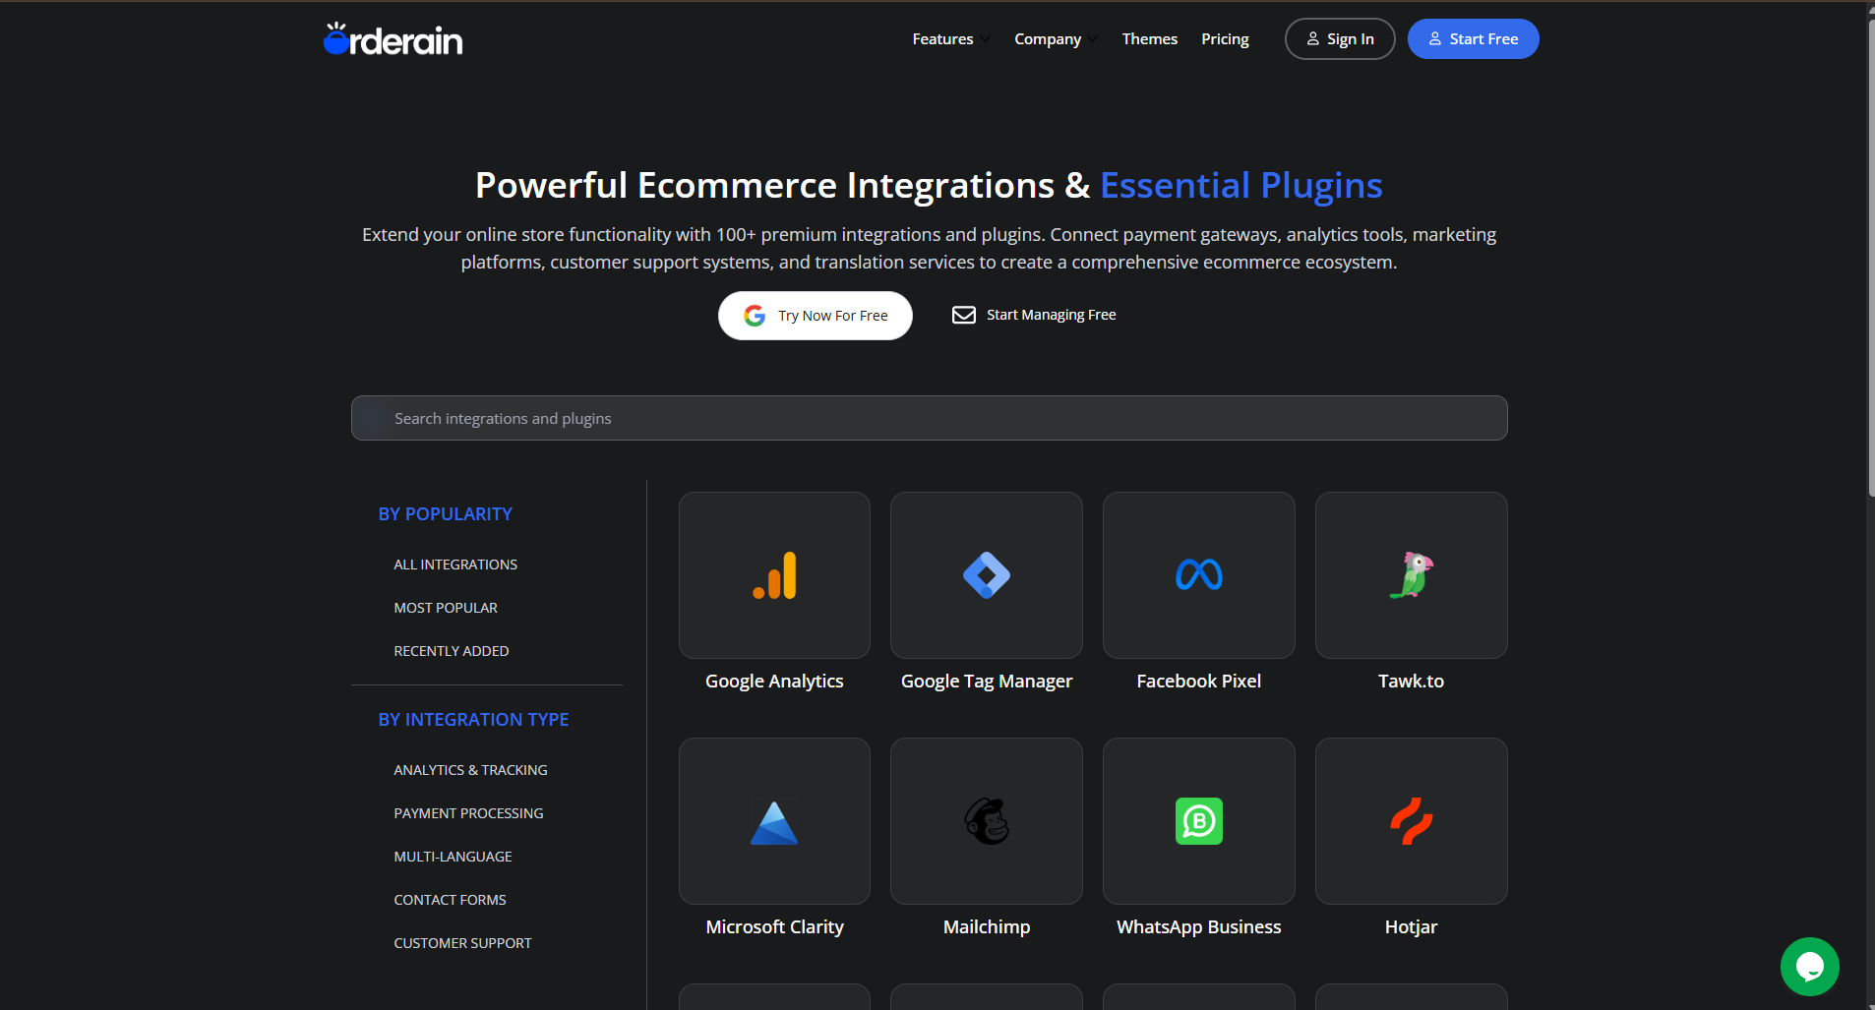Open the Hotjar flame icon
Image resolution: width=1875 pixels, height=1010 pixels.
coord(1412,821)
